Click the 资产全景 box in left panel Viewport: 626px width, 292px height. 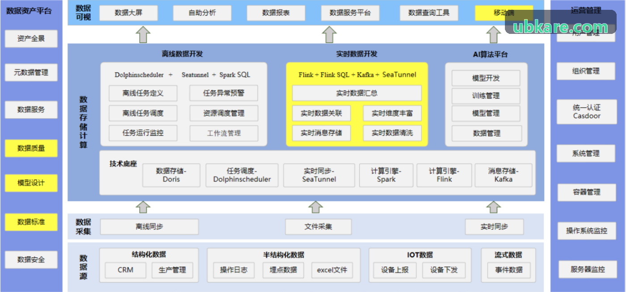pyautogui.click(x=31, y=38)
